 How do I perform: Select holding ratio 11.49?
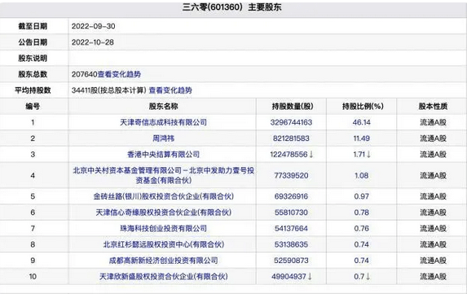click(x=361, y=138)
